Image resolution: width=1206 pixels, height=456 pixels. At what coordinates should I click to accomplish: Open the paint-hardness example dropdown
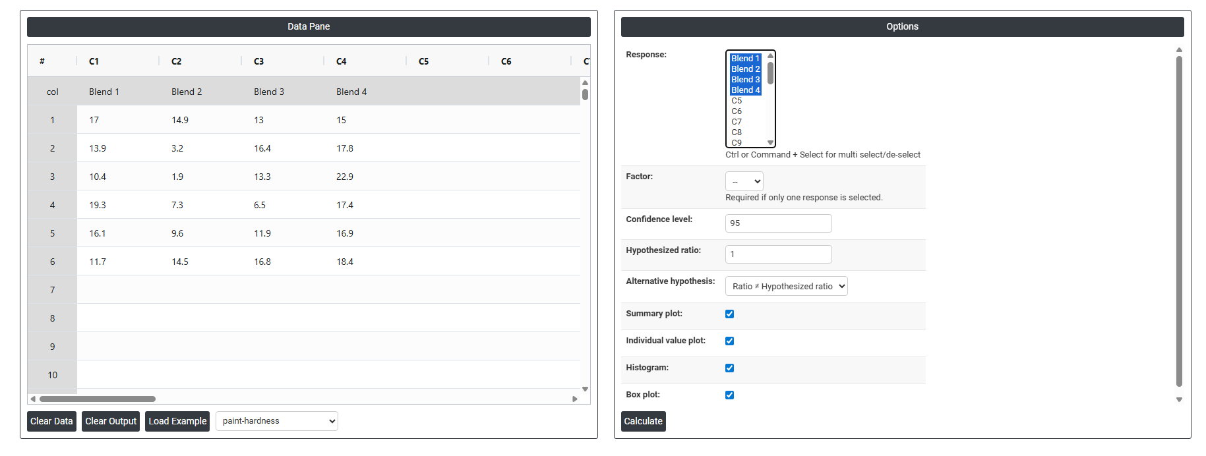click(x=276, y=421)
